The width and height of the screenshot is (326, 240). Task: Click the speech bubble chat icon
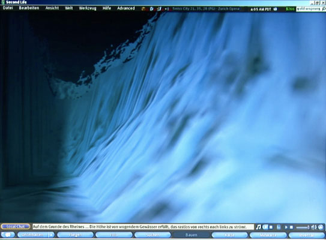[8, 235]
